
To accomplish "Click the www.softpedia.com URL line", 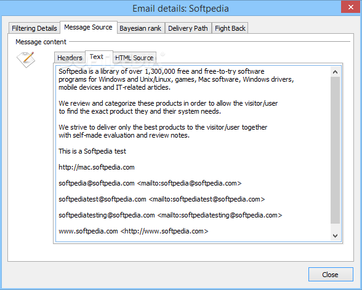I will pyautogui.click(x=134, y=231).
